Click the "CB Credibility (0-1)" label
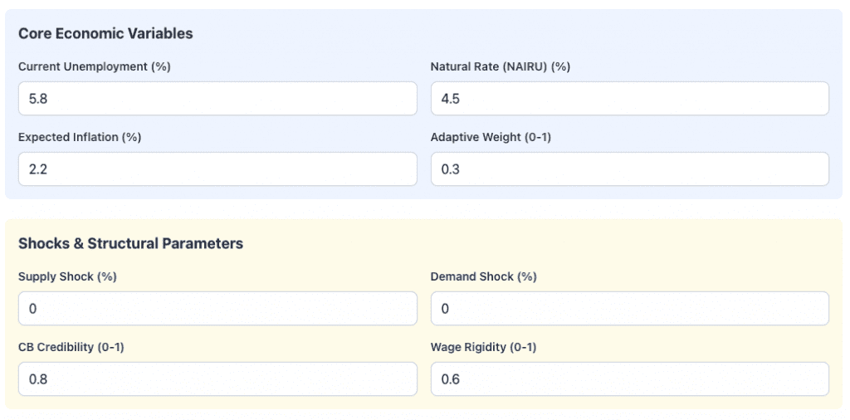Viewport: 850px width, 420px height. click(71, 347)
